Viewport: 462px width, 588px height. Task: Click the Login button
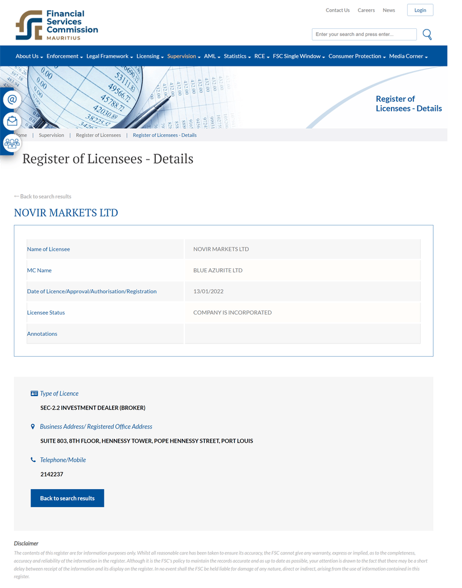coord(420,10)
